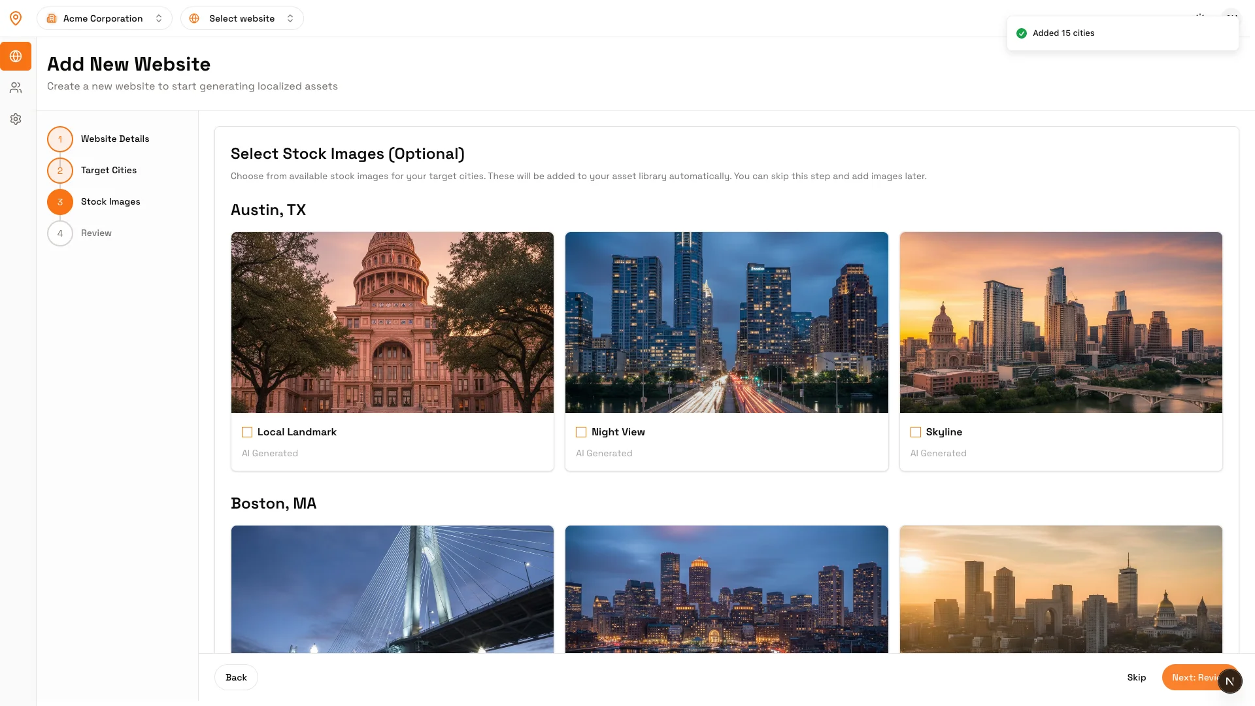This screenshot has width=1255, height=706.
Task: Open the Settings gear sidebar icon
Action: [x=16, y=119]
